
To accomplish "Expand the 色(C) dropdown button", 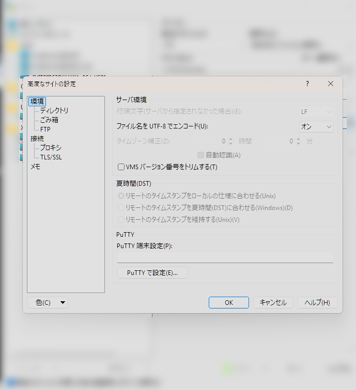I will click(x=48, y=303).
